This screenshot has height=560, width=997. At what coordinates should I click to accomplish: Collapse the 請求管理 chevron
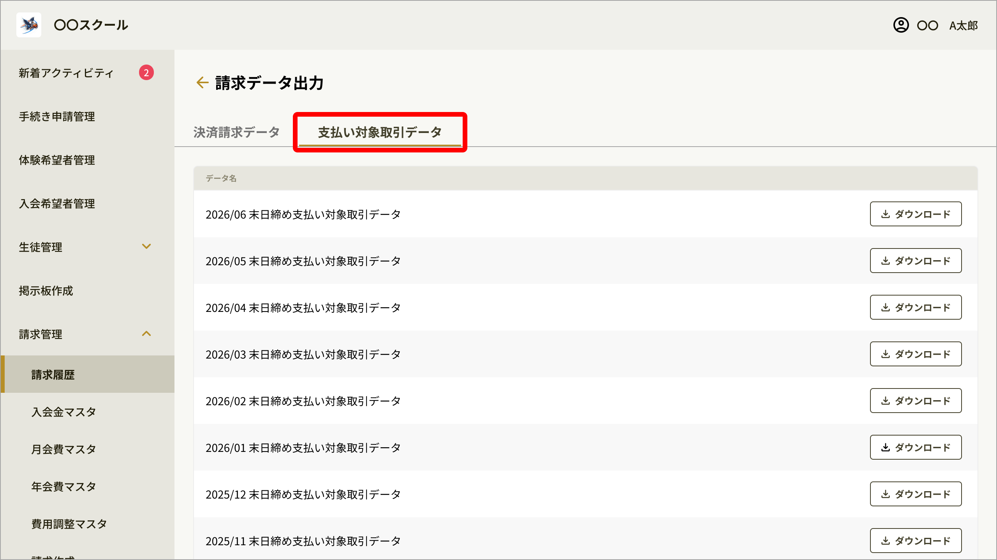click(x=146, y=334)
